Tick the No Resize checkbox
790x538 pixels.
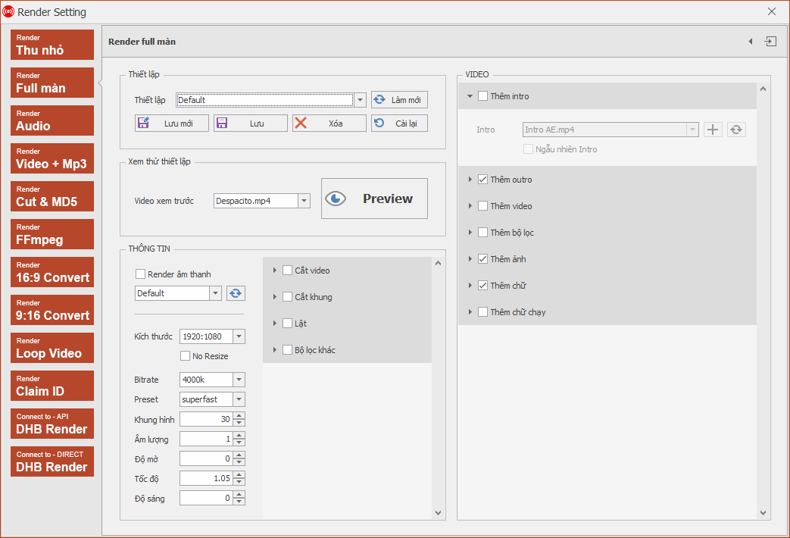click(185, 356)
